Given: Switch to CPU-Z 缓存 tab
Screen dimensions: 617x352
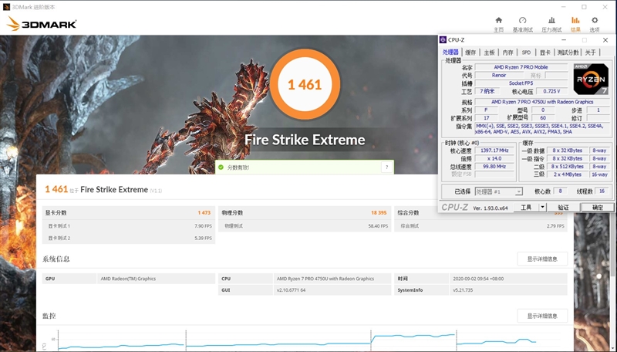Looking at the screenshot, I should (x=470, y=52).
